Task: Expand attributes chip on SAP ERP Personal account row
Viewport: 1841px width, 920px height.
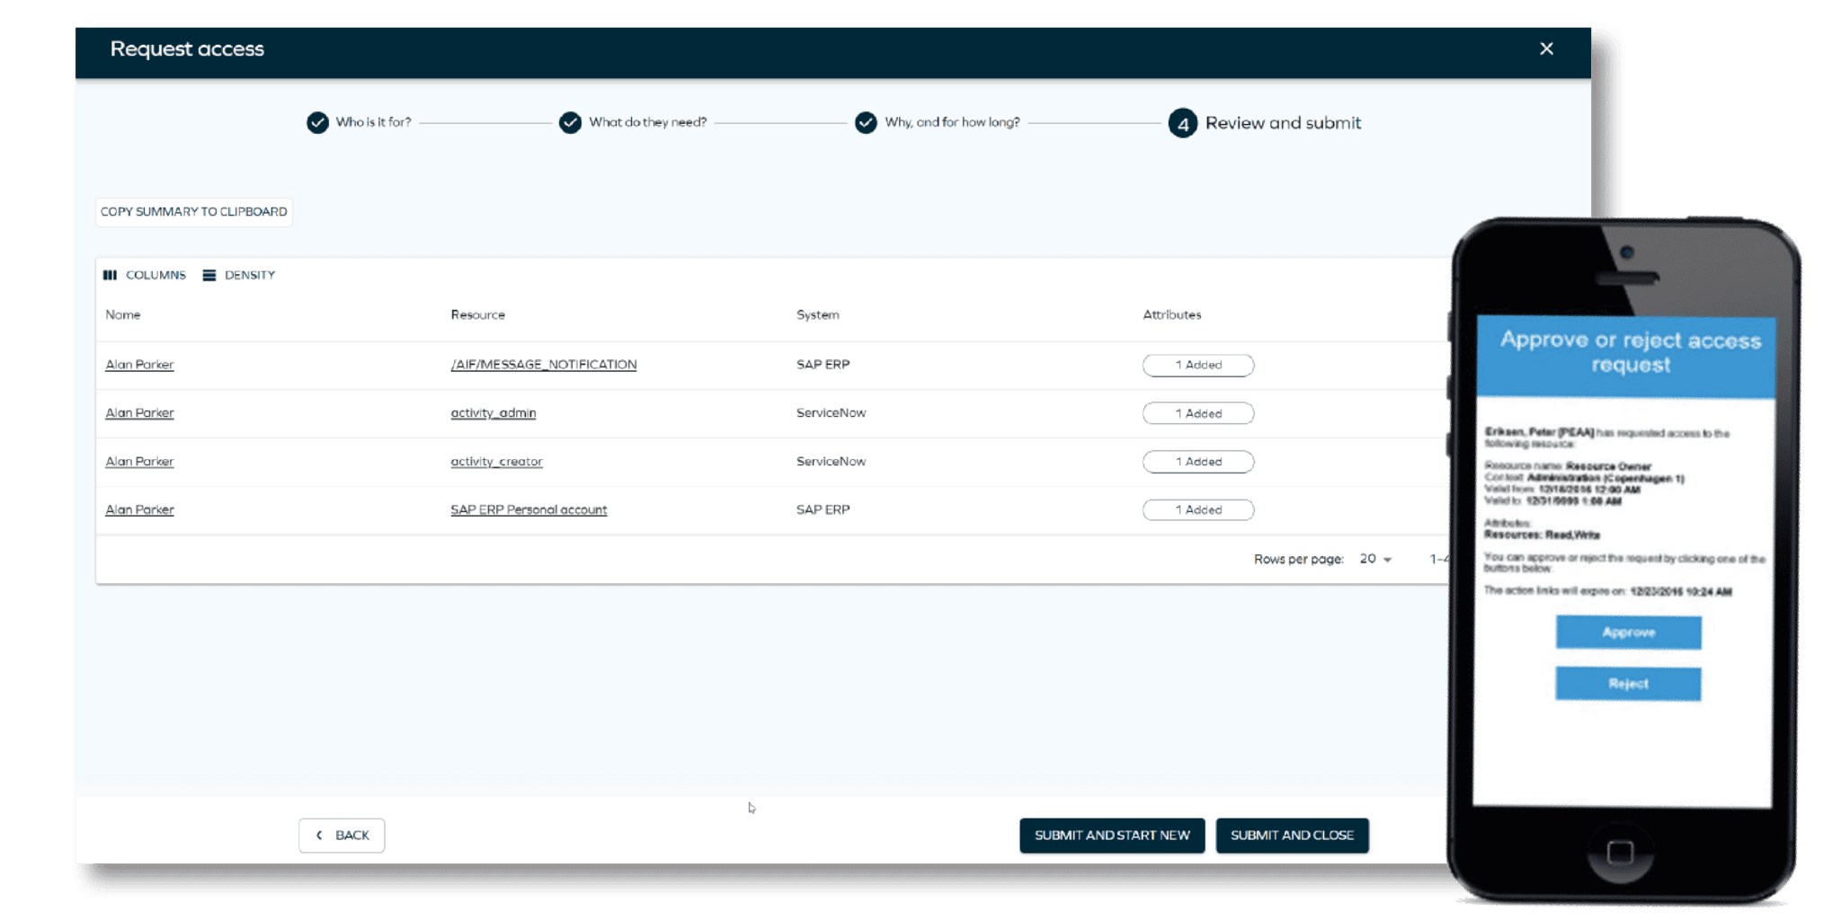Action: [1197, 509]
